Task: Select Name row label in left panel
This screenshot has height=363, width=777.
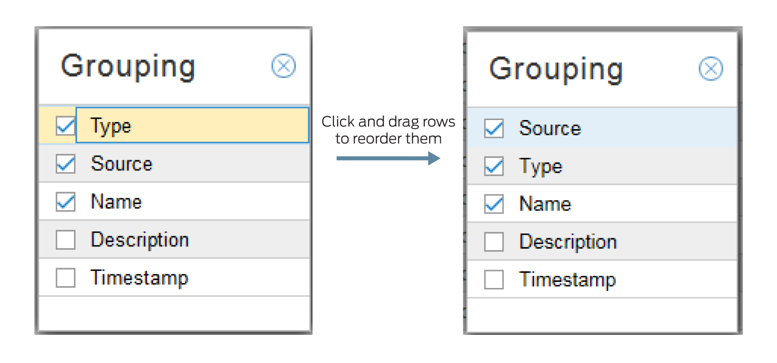Action: 116,202
